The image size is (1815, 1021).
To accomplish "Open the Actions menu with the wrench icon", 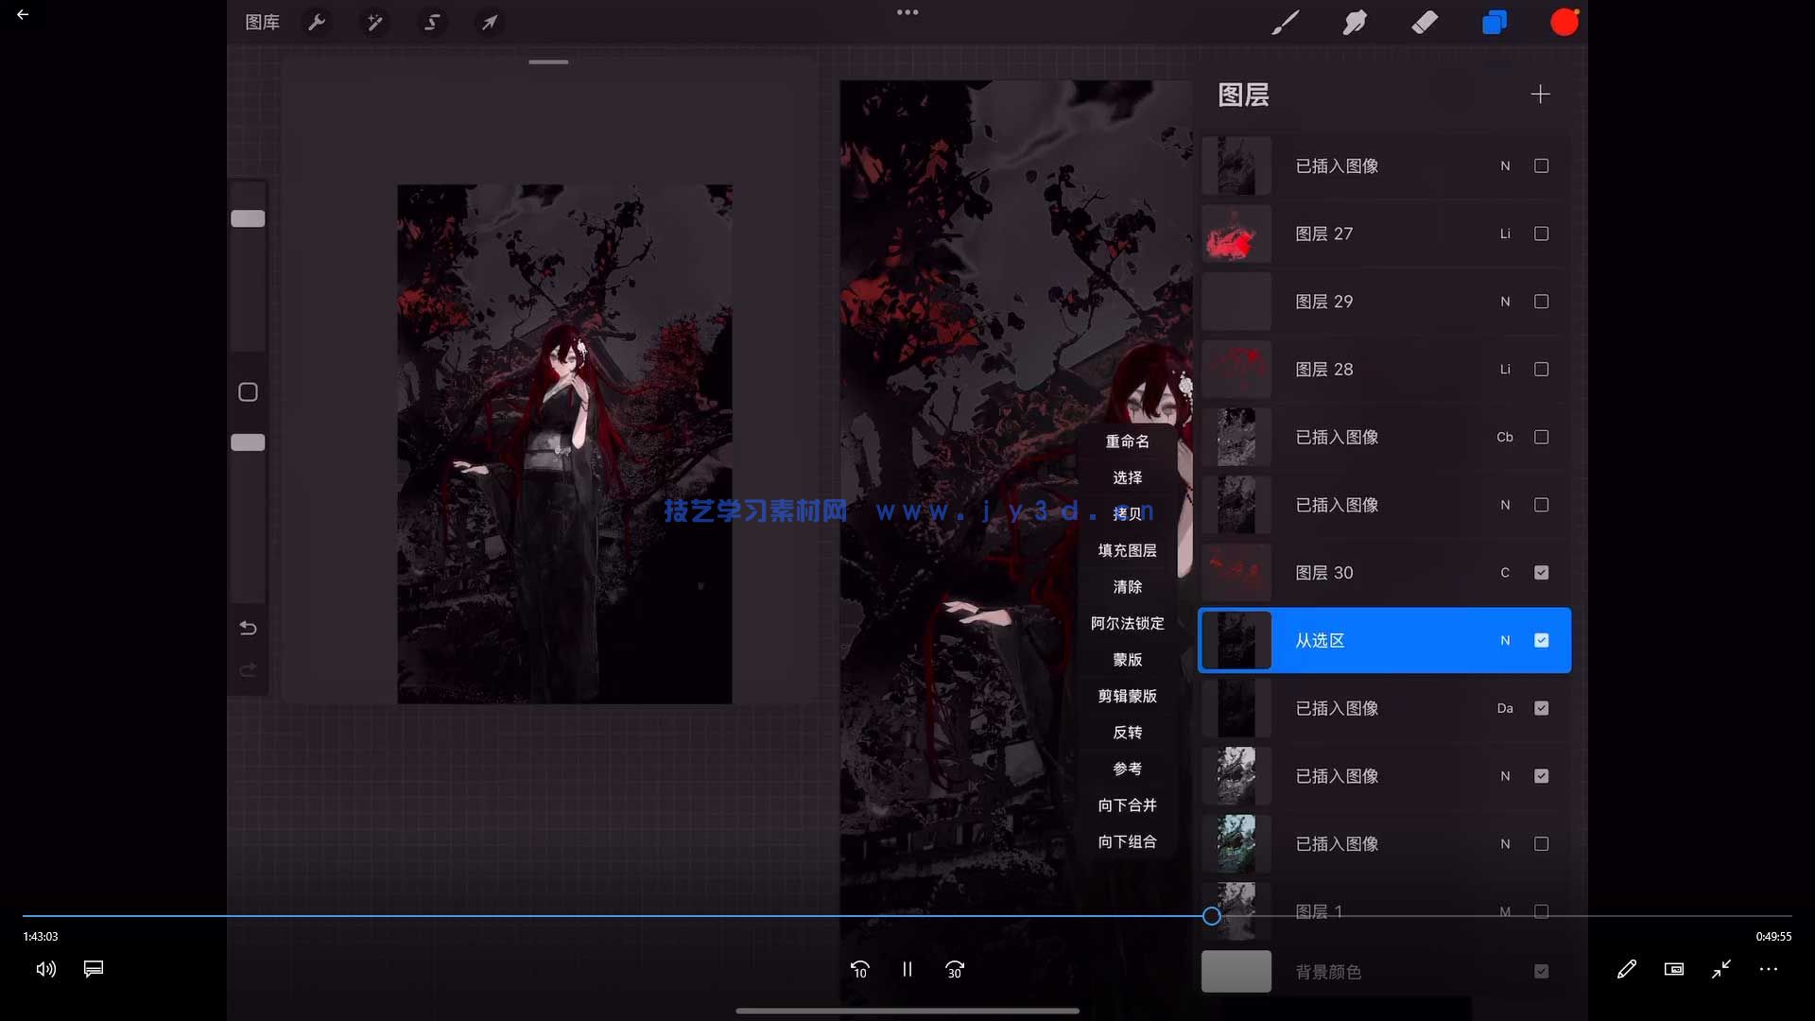I will pos(318,22).
